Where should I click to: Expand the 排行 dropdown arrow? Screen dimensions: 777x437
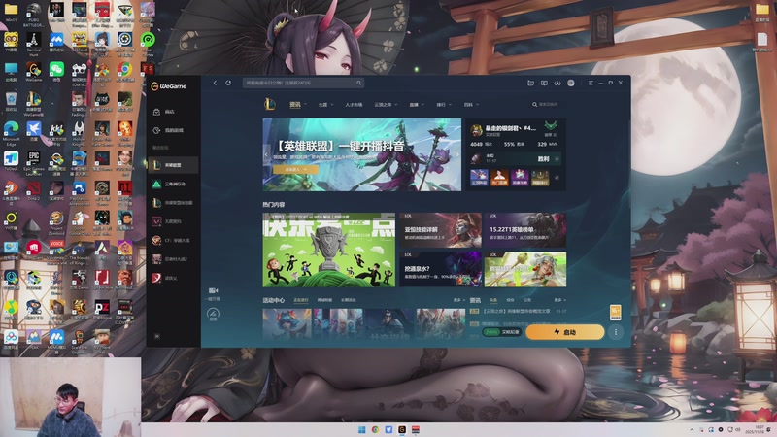450,105
